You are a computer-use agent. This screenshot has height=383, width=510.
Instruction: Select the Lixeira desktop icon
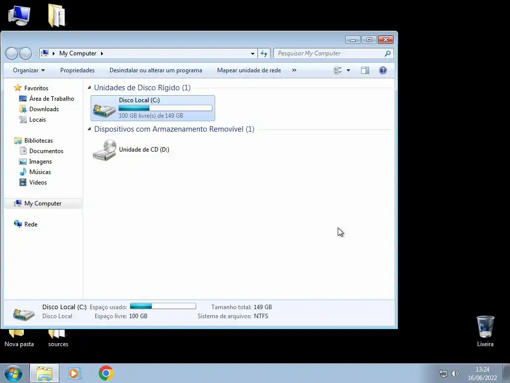[x=485, y=331]
